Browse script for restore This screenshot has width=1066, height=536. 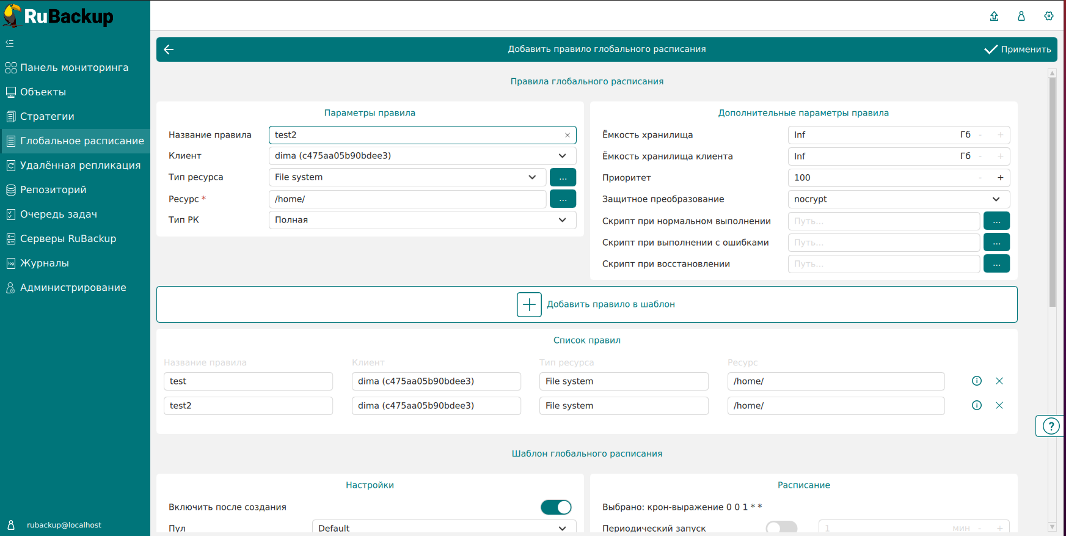996,263
